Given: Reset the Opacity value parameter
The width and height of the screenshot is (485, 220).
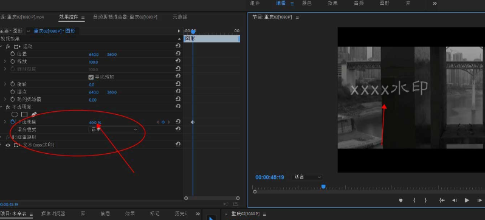Looking at the screenshot, I should tap(178, 122).
